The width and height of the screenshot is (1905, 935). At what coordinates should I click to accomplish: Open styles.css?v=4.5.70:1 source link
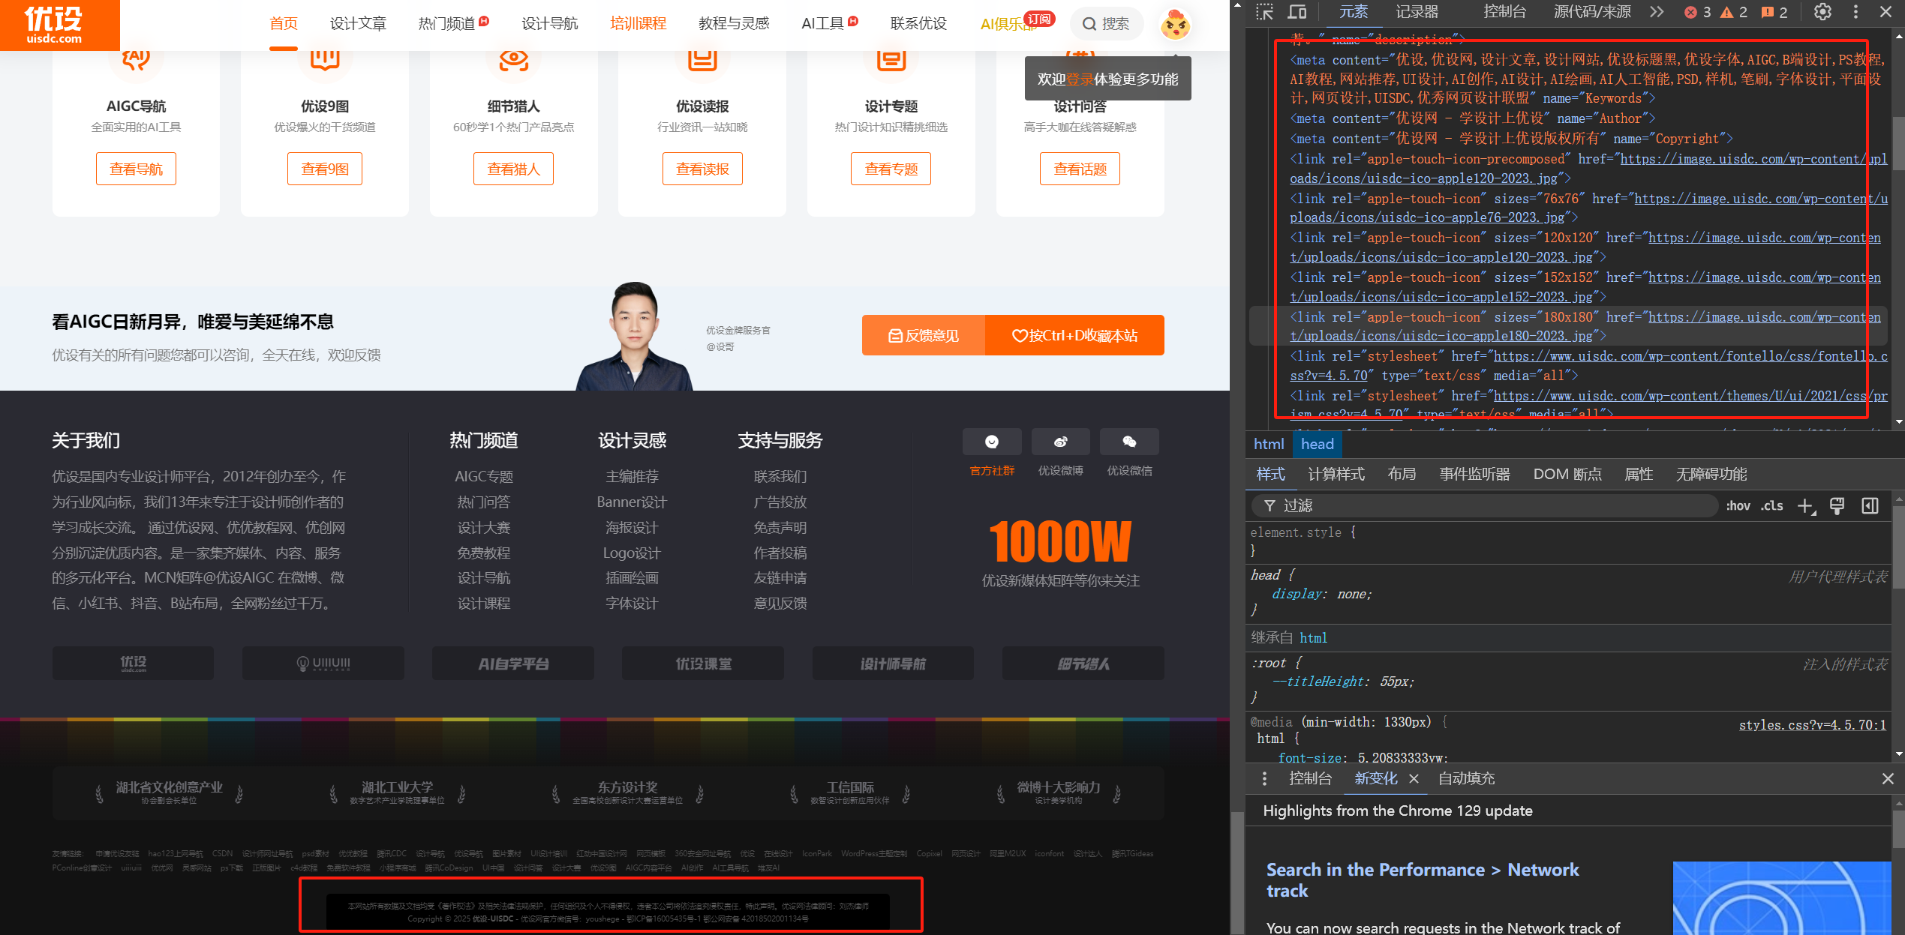coord(1812,725)
